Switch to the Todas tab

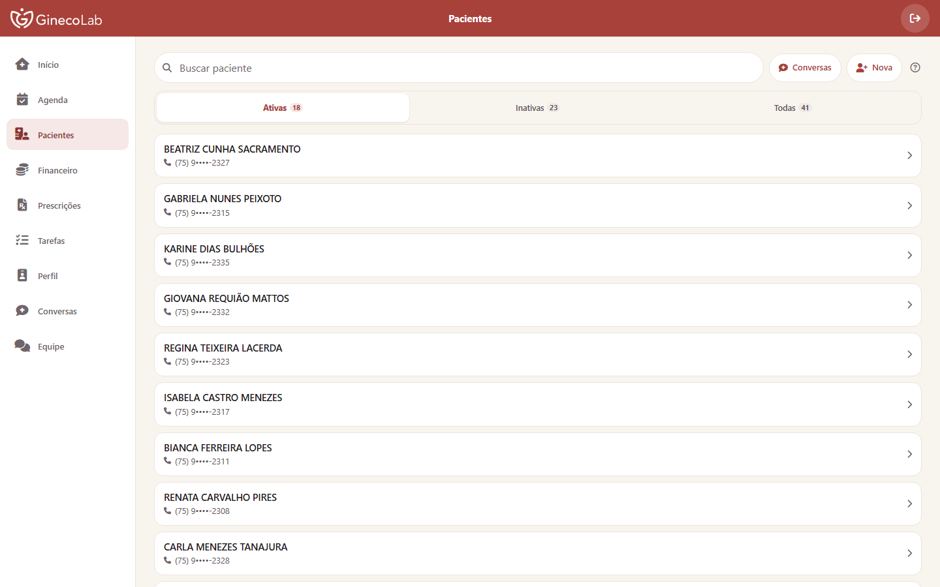[x=792, y=108]
